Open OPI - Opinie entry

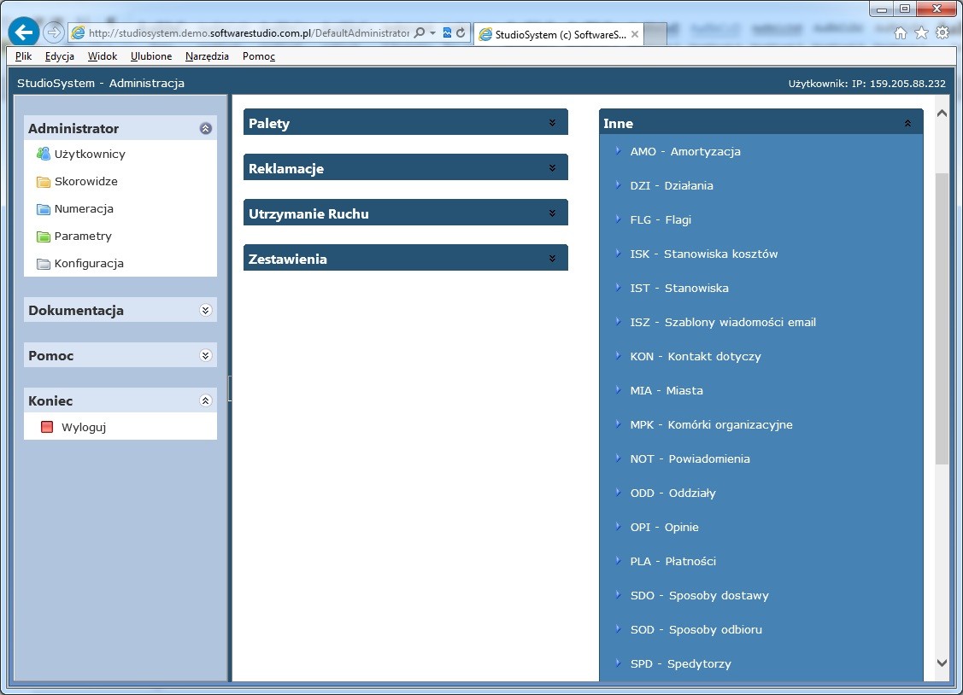tap(664, 527)
